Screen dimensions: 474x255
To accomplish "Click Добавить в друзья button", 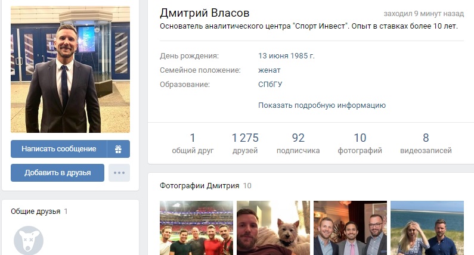I will tap(57, 173).
